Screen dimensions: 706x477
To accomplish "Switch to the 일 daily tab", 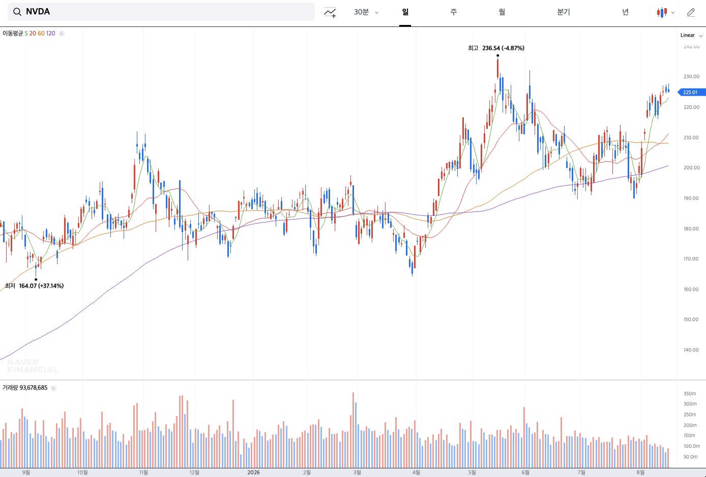I will point(405,12).
